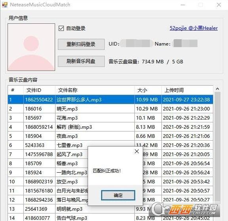The height and width of the screenshot is (221, 228).
Task: Select the row 夜曲.mp3
Action: point(111,136)
